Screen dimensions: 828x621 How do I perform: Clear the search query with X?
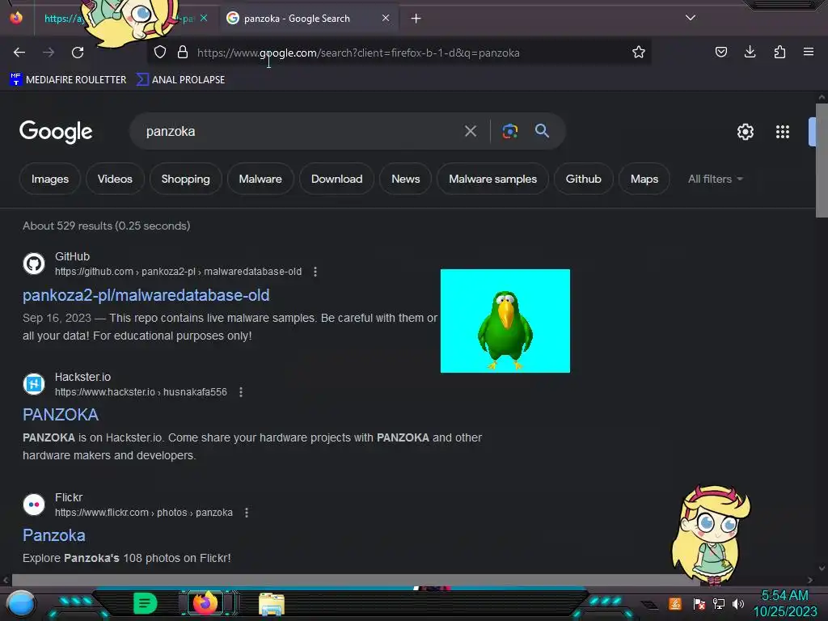[x=471, y=131]
